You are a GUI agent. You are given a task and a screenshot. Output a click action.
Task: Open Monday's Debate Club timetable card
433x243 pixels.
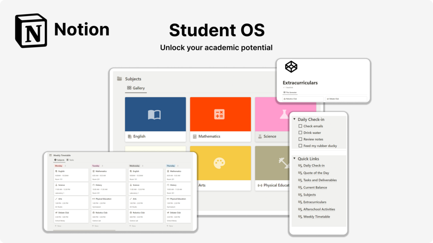click(x=71, y=217)
